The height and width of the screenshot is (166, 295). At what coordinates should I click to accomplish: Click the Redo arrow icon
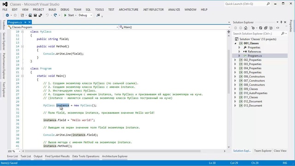pos(55,15)
